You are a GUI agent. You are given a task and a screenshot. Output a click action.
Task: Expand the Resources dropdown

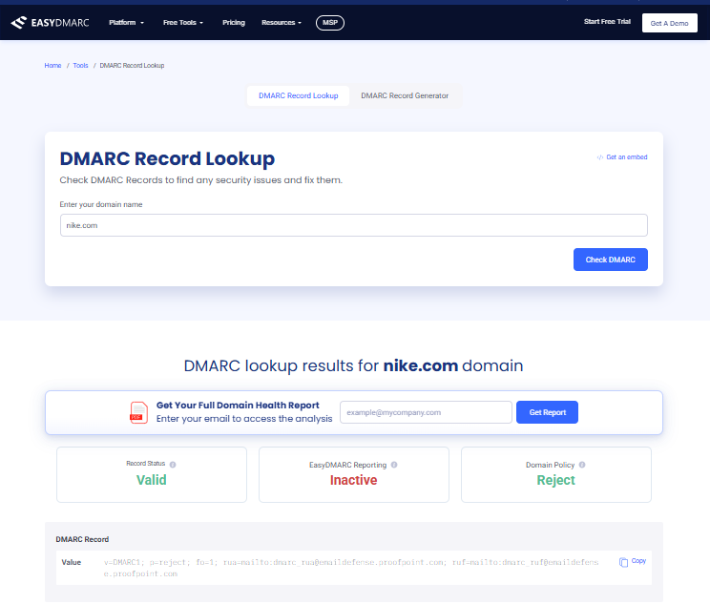[x=282, y=23]
